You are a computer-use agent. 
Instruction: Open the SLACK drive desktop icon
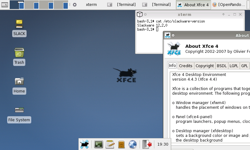point(19,24)
